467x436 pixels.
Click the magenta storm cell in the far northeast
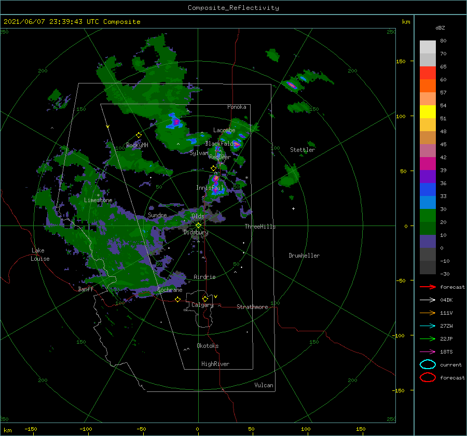click(292, 86)
